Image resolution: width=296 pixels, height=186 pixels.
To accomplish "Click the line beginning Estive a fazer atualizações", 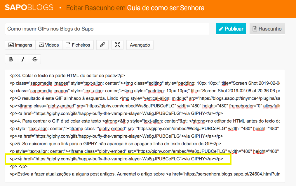I will [88, 174].
